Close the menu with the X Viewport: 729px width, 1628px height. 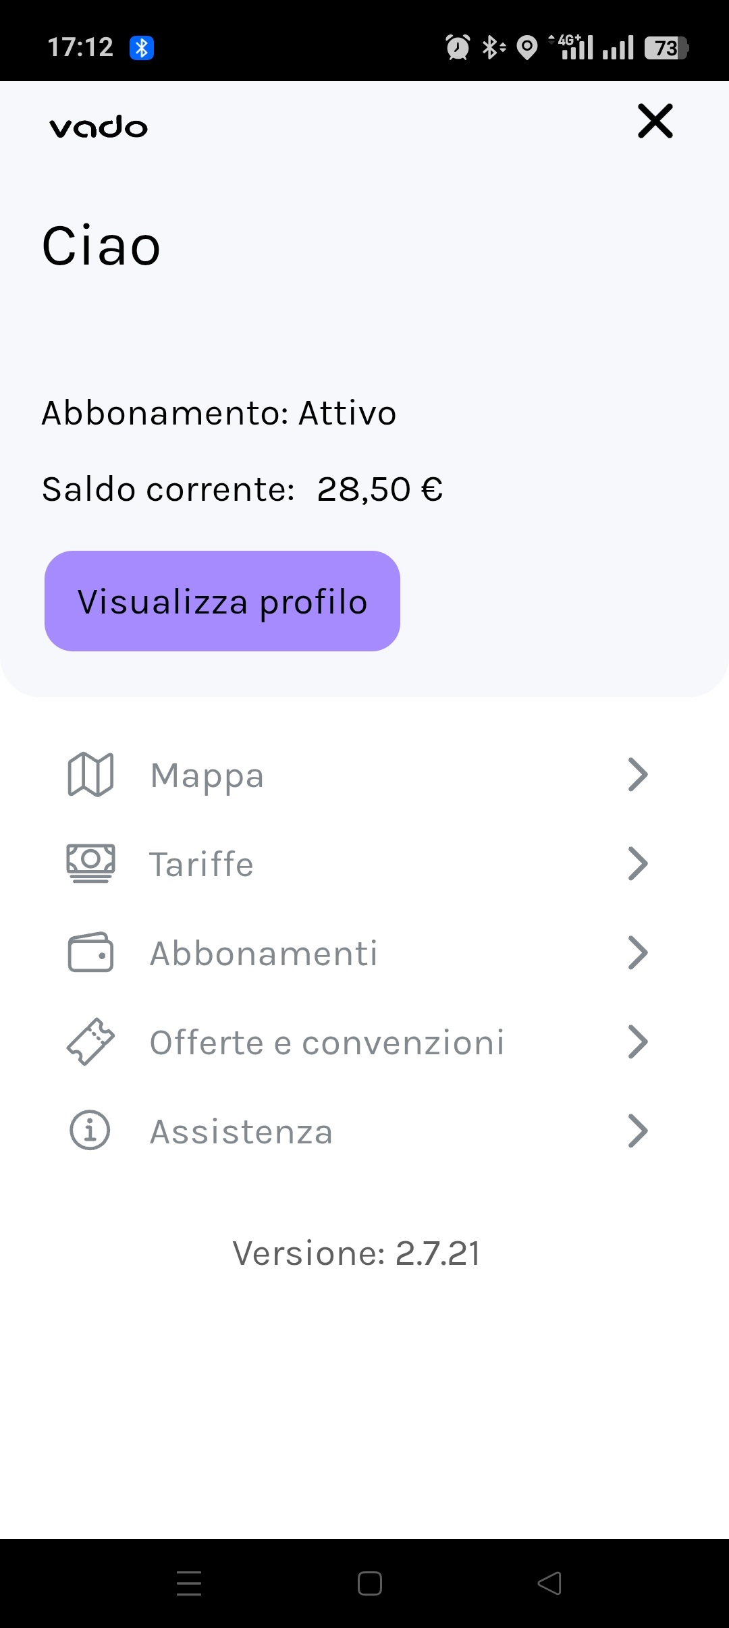(655, 121)
